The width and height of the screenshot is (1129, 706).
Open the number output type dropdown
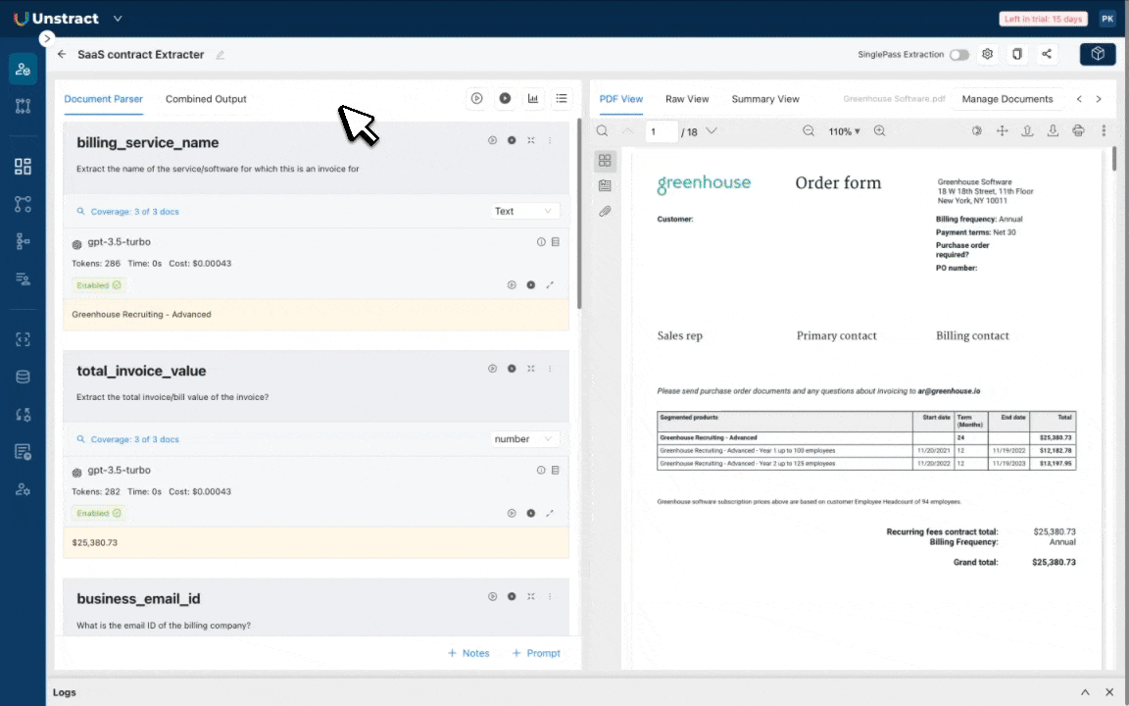coord(524,439)
